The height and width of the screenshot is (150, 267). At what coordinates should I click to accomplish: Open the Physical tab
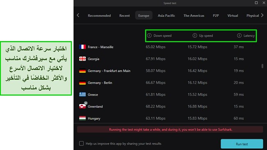click(253, 16)
